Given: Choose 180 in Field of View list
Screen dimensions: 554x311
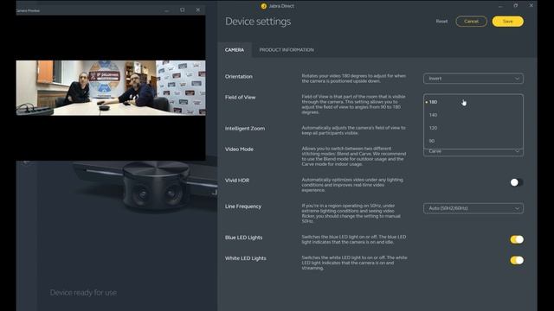Looking at the screenshot, I should tap(473, 102).
